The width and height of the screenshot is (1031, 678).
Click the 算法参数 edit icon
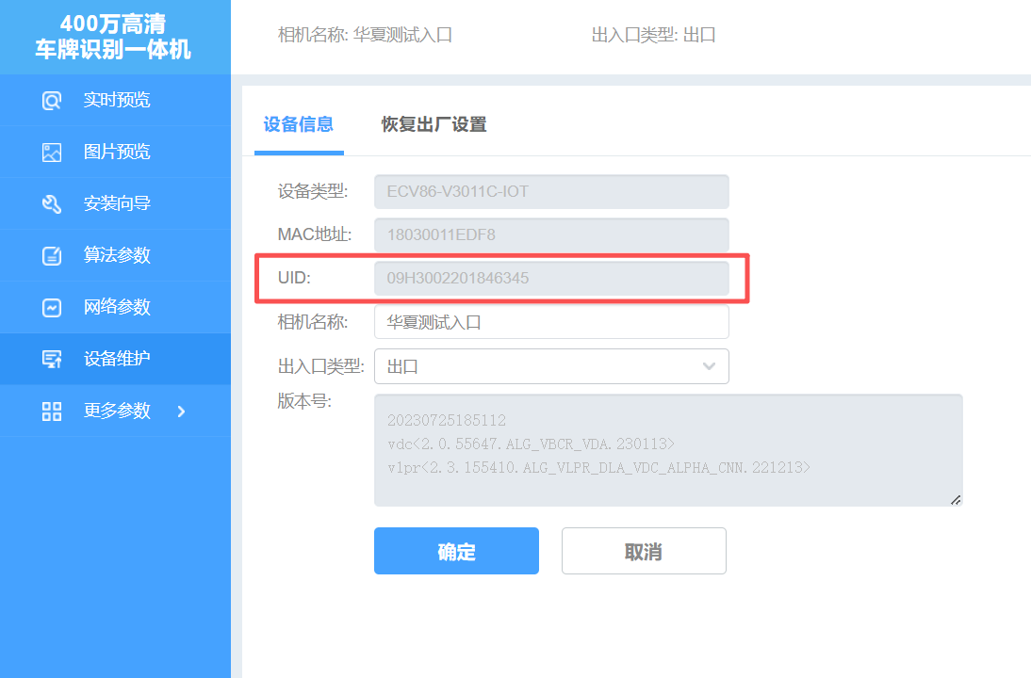pos(52,256)
